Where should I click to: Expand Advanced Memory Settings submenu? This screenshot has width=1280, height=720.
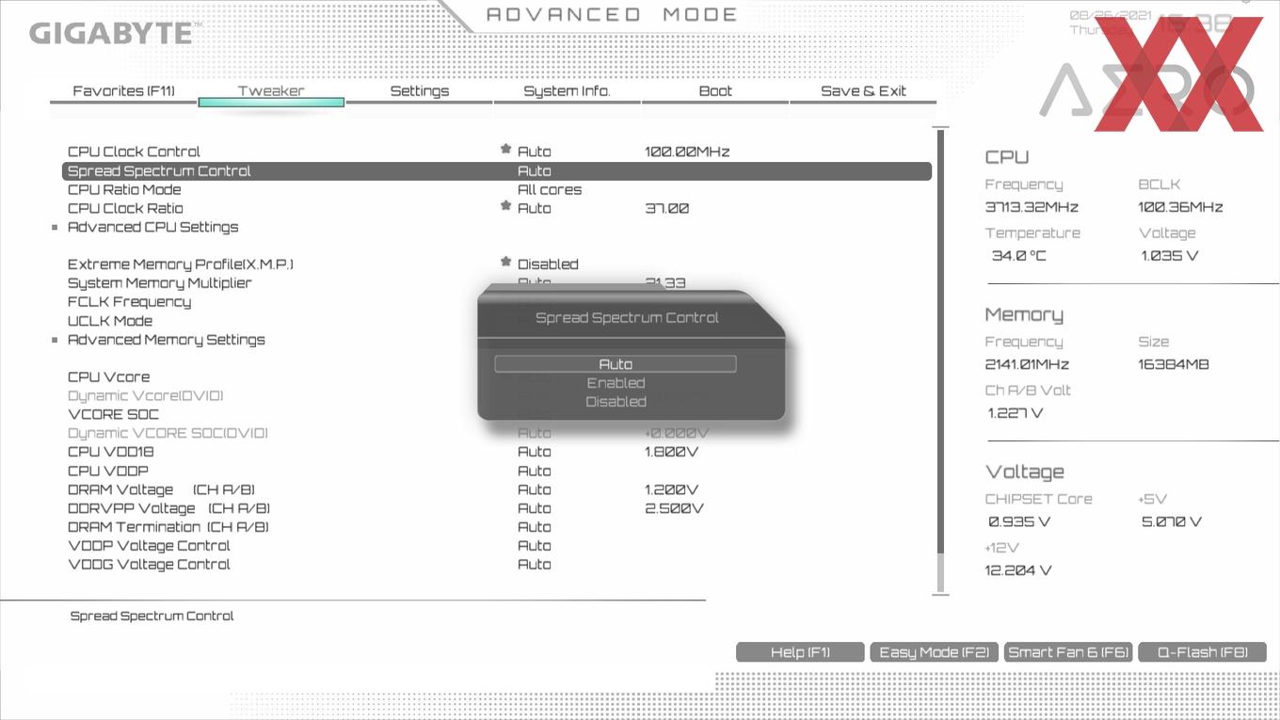(x=166, y=340)
